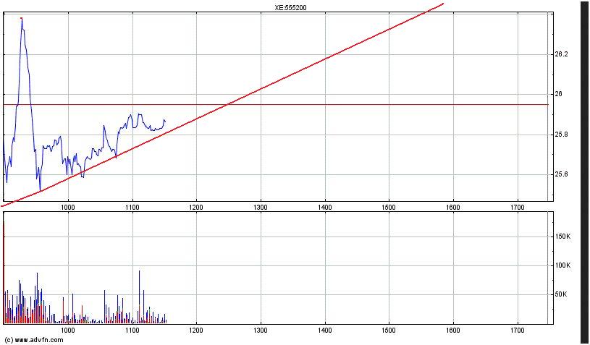The width and height of the screenshot is (590, 345).
Task: Click the 25.6 price axis label
Action: pyautogui.click(x=561, y=174)
